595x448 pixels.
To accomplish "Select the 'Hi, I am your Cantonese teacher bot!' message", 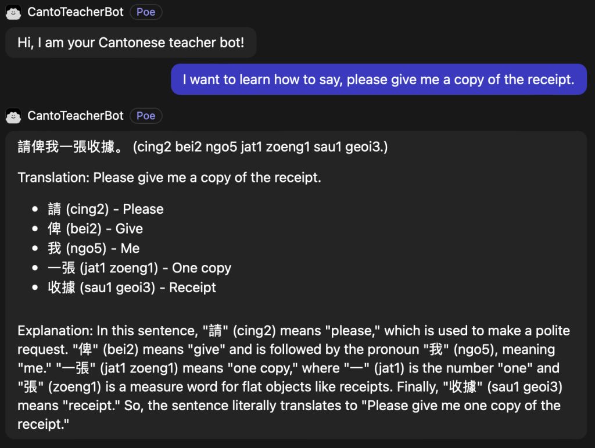I will click(131, 42).
